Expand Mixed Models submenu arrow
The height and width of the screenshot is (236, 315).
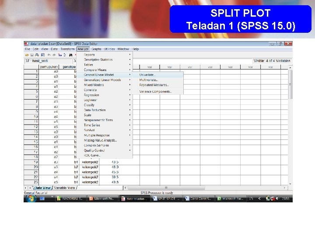point(130,85)
